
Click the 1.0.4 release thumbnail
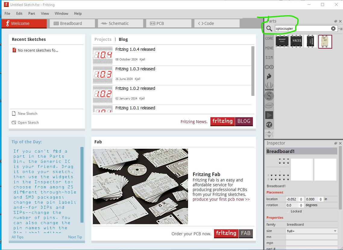(x=102, y=55)
